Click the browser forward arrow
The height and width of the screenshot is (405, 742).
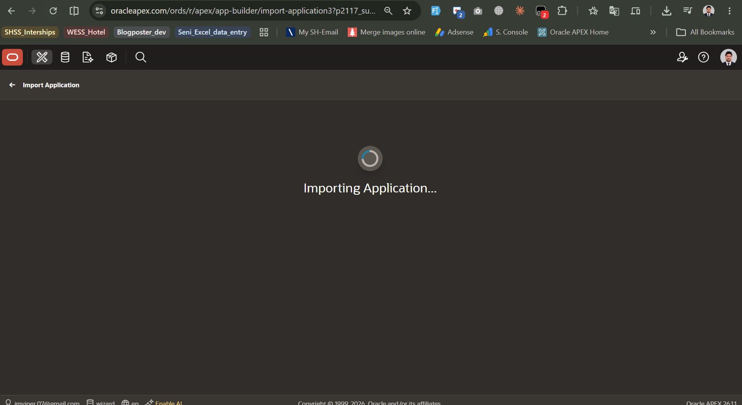point(32,11)
